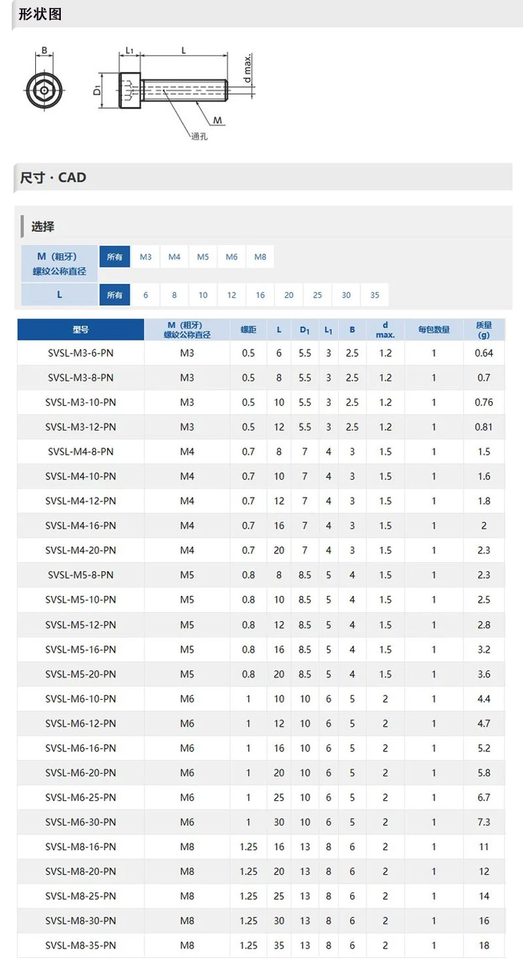Click the 型号 column header
Image resolution: width=523 pixels, height=969 pixels.
click(80, 329)
